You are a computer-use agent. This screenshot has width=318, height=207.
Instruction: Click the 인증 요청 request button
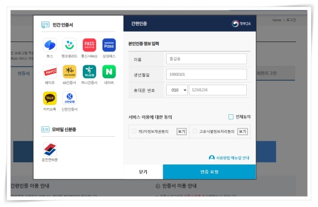(209, 172)
